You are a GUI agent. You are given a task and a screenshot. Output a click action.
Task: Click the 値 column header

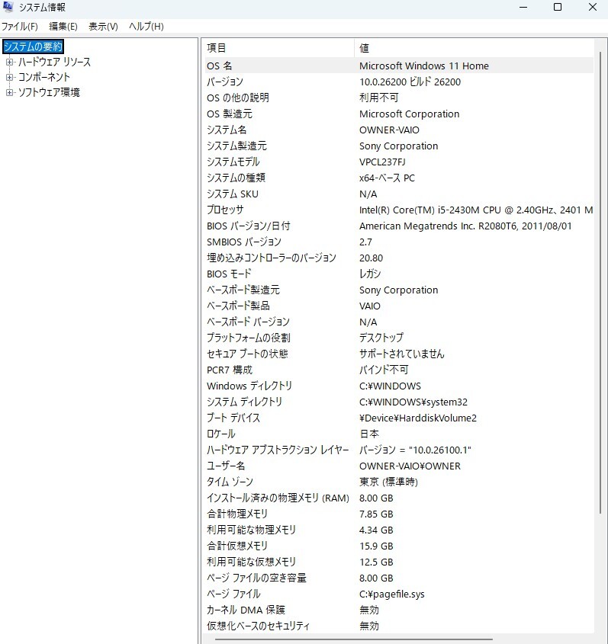(x=474, y=48)
